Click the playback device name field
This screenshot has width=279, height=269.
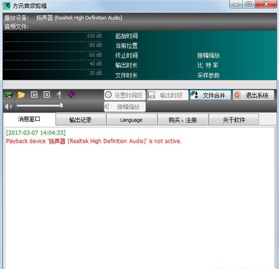[x=79, y=18]
